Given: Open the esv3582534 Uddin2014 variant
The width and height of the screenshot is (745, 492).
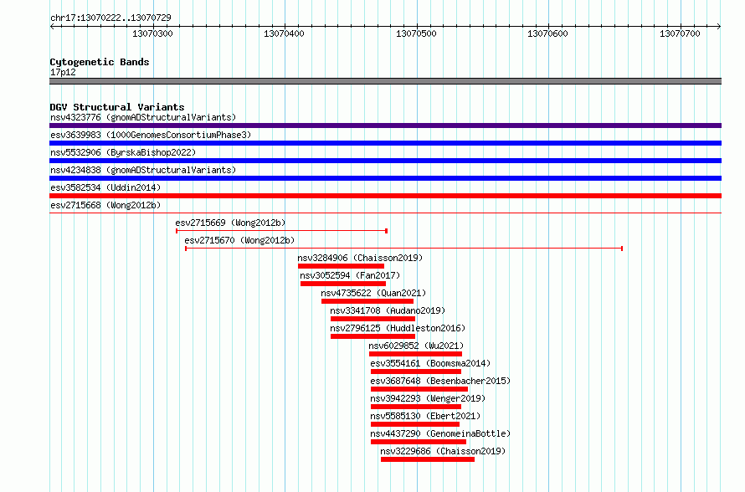Looking at the screenshot, I should click(105, 187).
